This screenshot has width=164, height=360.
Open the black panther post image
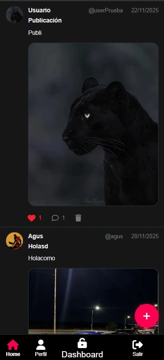click(93, 124)
